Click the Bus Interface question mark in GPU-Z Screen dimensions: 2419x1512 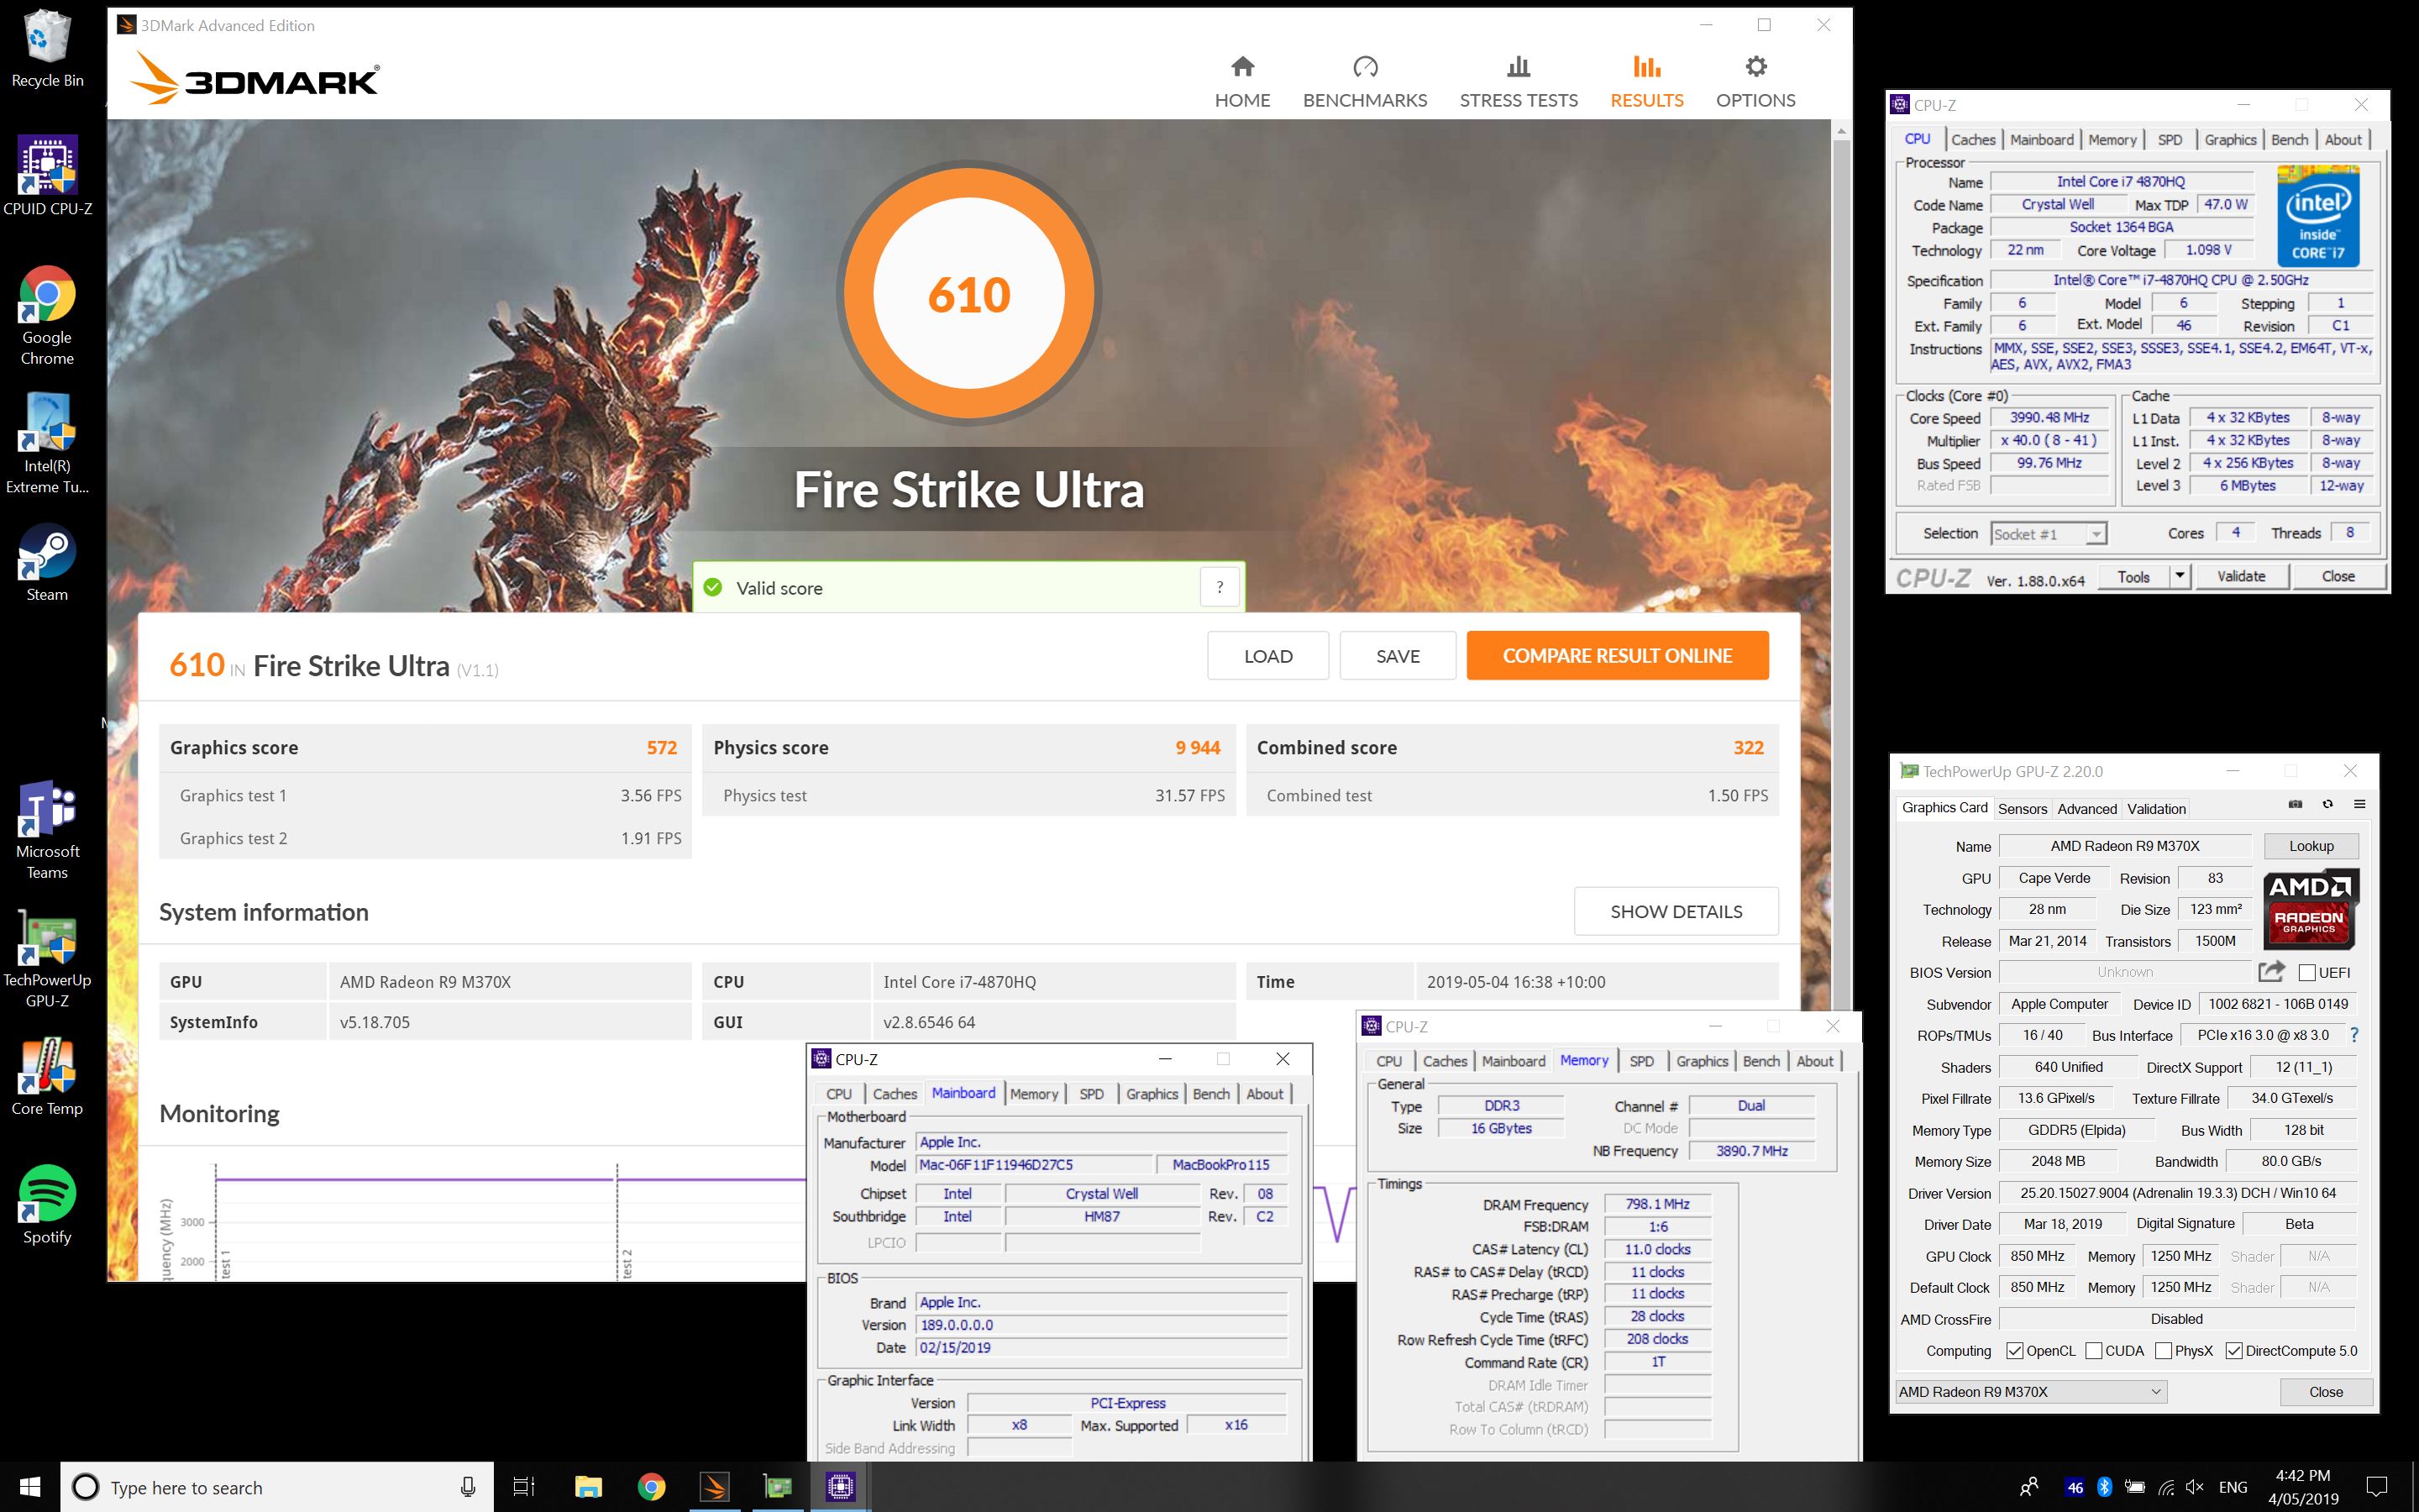(2354, 1035)
